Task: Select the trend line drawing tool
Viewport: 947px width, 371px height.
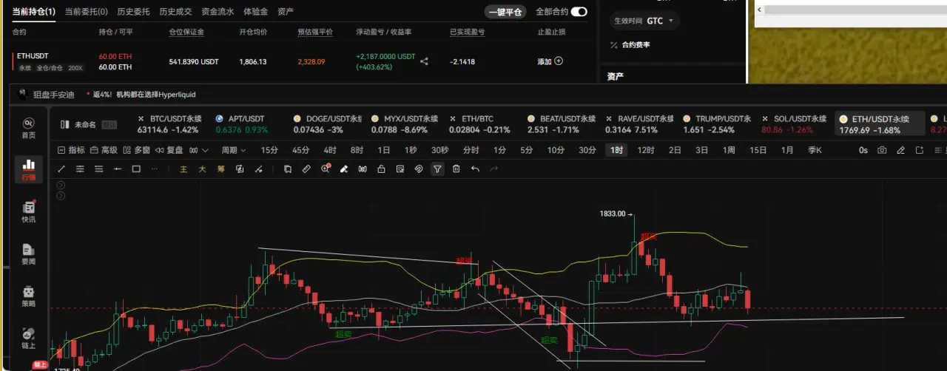Action: [62, 169]
